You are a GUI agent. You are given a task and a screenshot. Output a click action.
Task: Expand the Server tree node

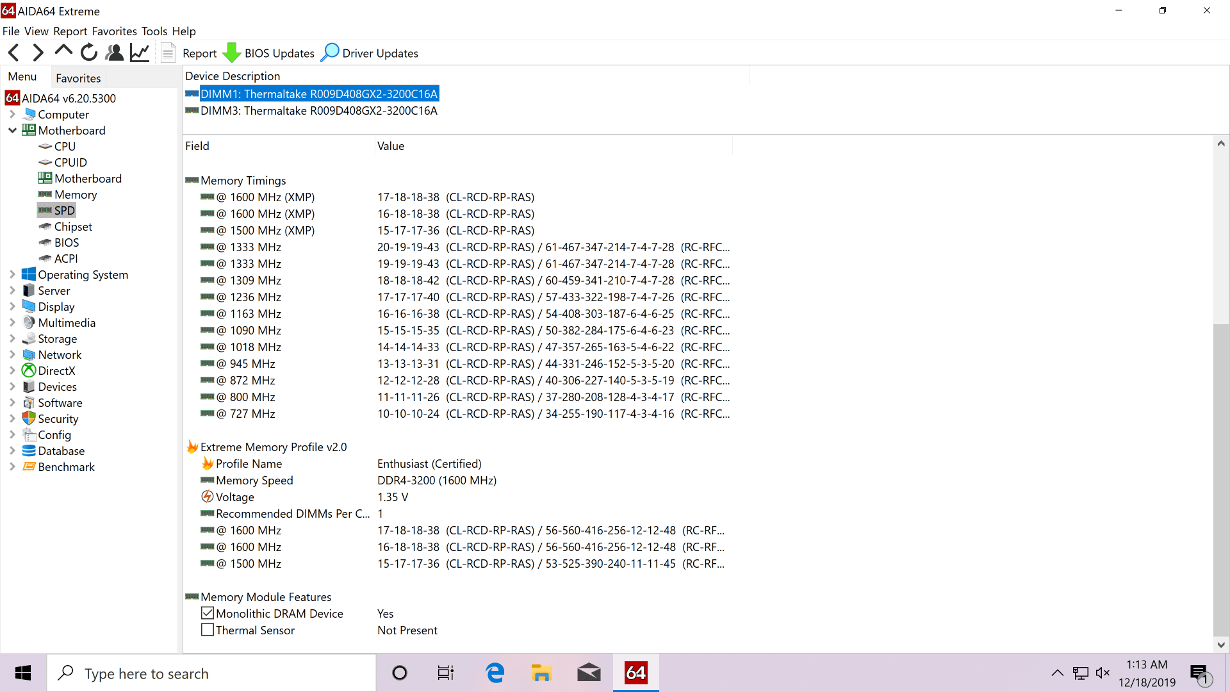(12, 290)
